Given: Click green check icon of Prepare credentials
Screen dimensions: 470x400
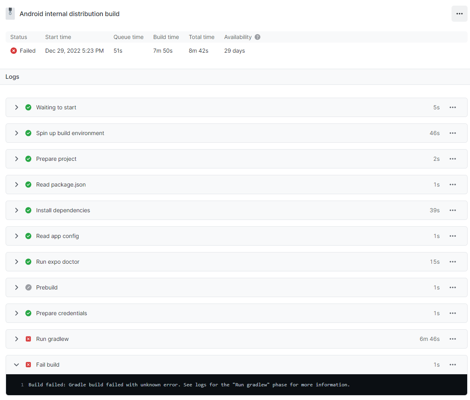Looking at the screenshot, I should (28, 313).
